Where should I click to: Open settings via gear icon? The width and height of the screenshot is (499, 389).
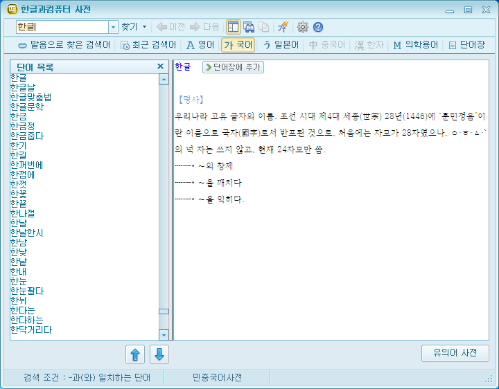click(303, 27)
